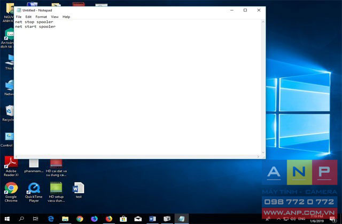Show hidden system tray icons
This screenshot has width=342, height=224.
[278, 219]
